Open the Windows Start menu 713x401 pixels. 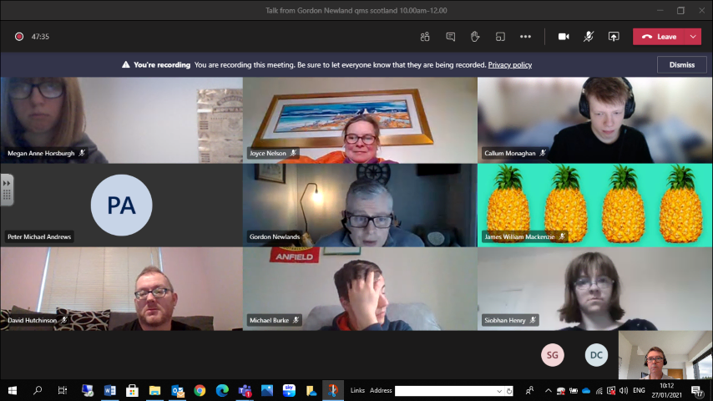pos(13,390)
